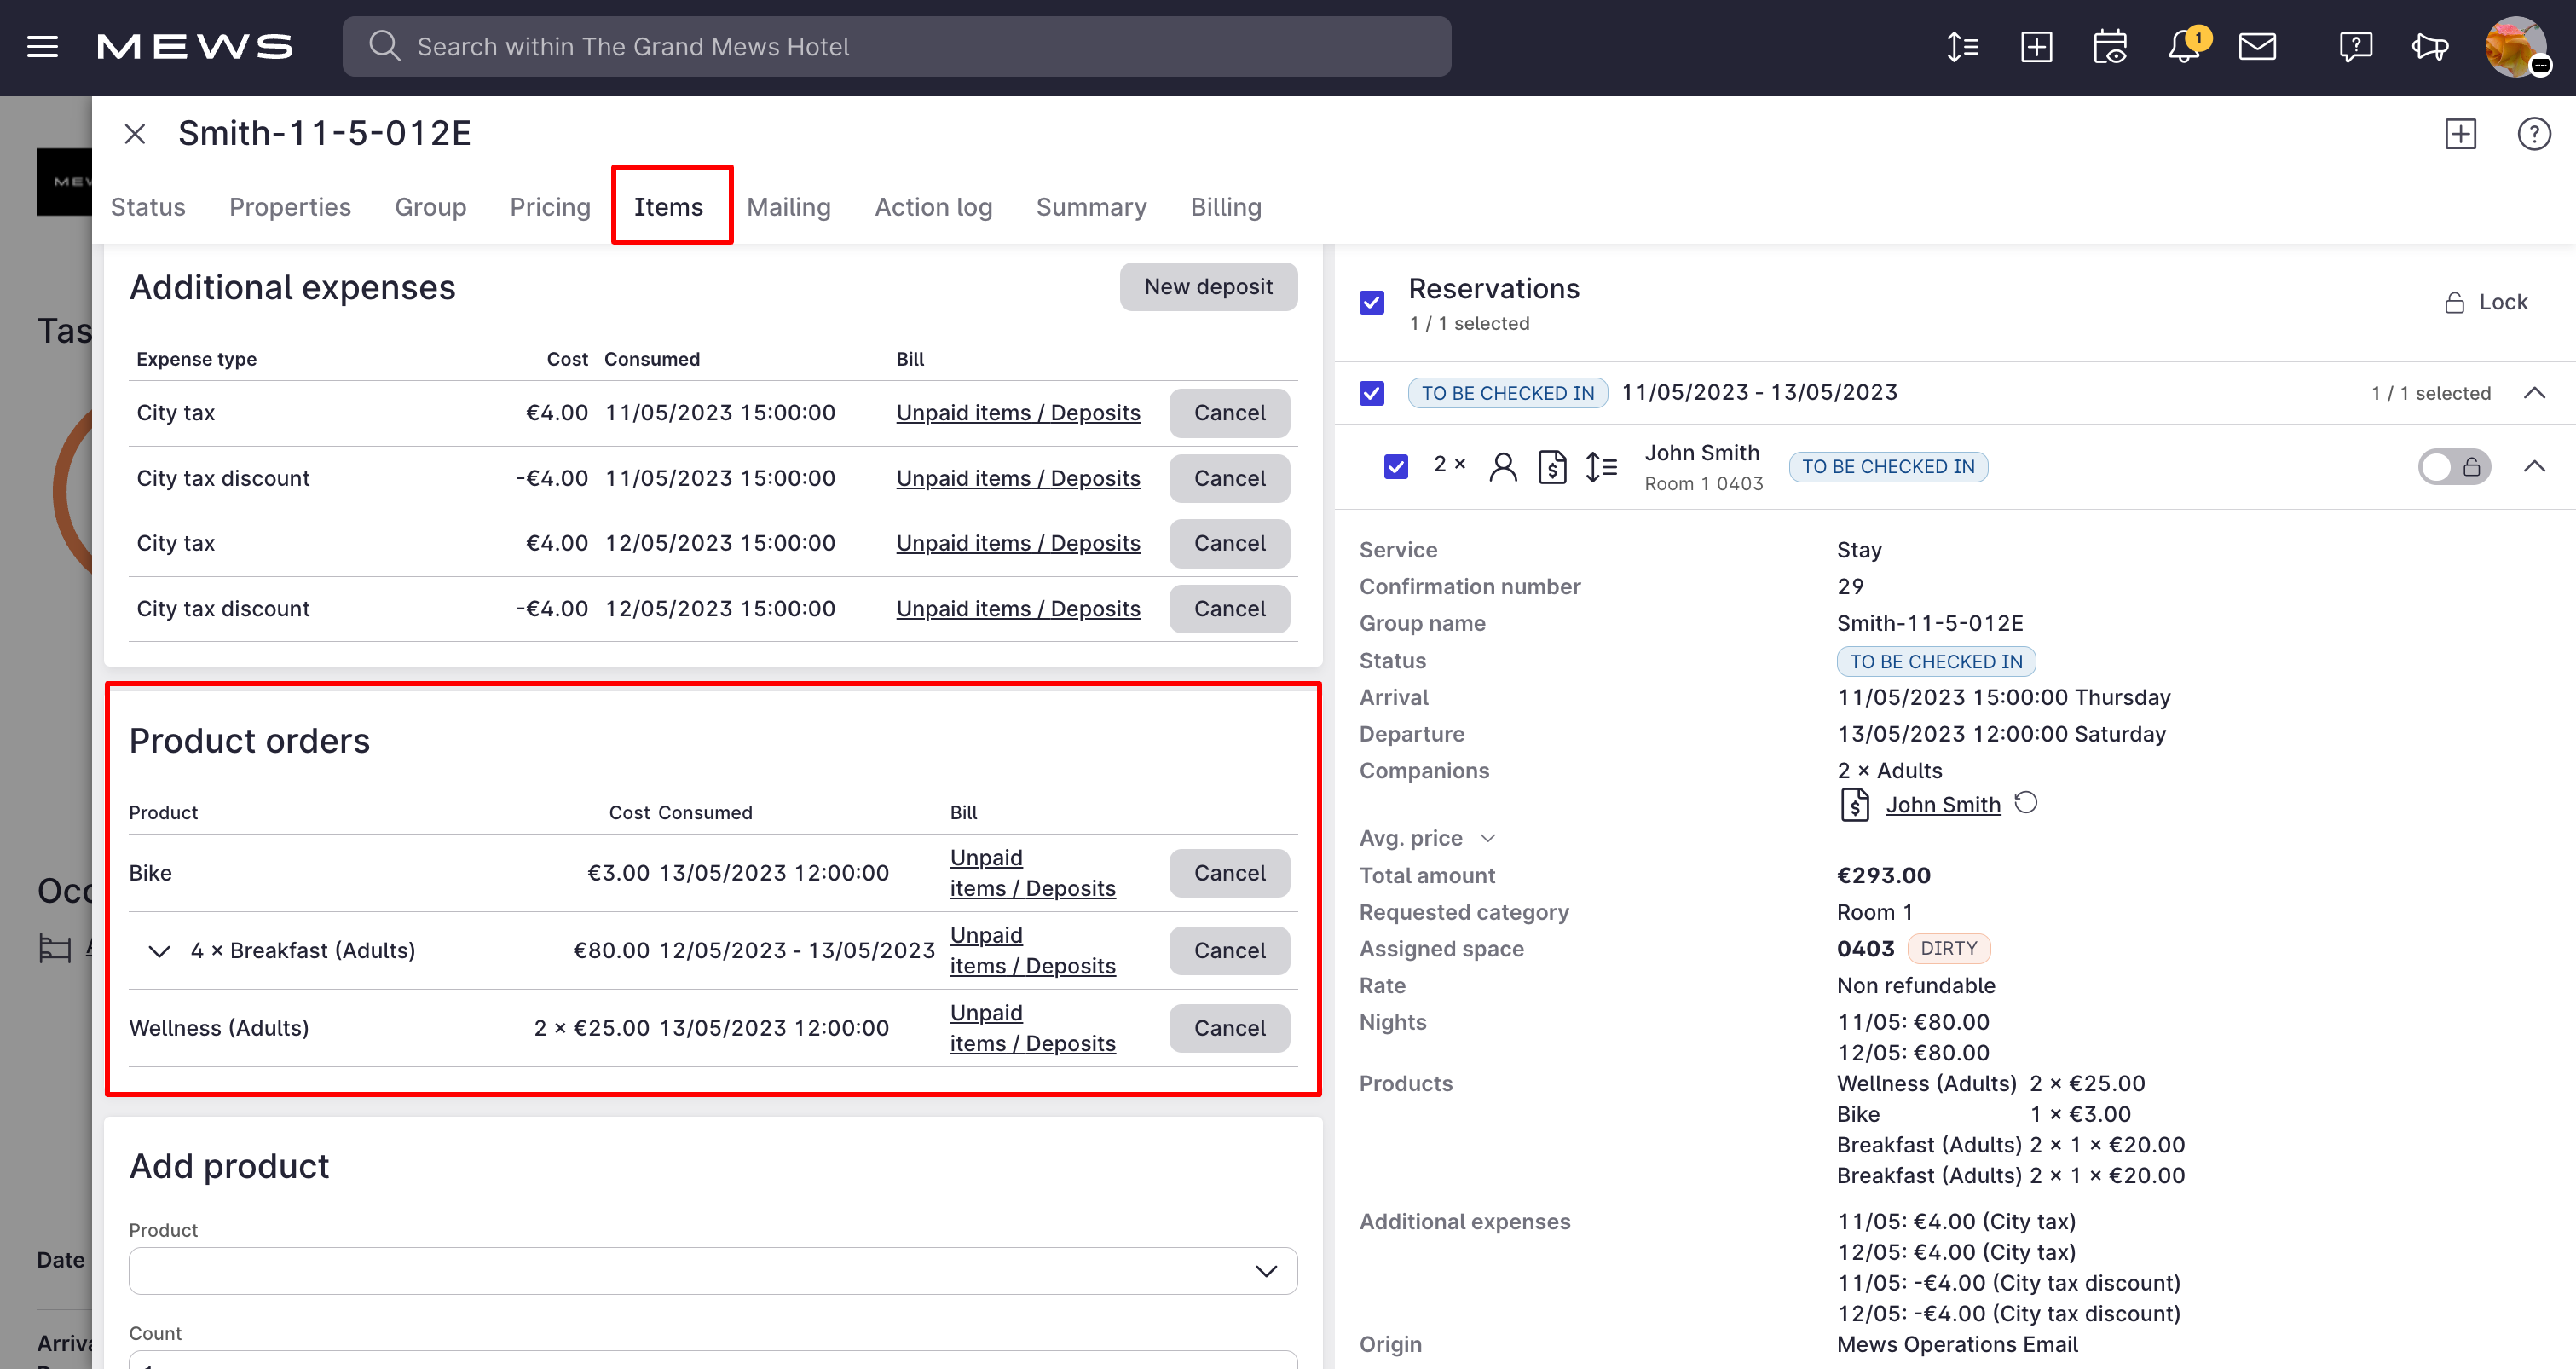Viewport: 2576px width, 1369px height.
Task: Open Unpaid items bill link for Bike
Action: click(x=1032, y=873)
